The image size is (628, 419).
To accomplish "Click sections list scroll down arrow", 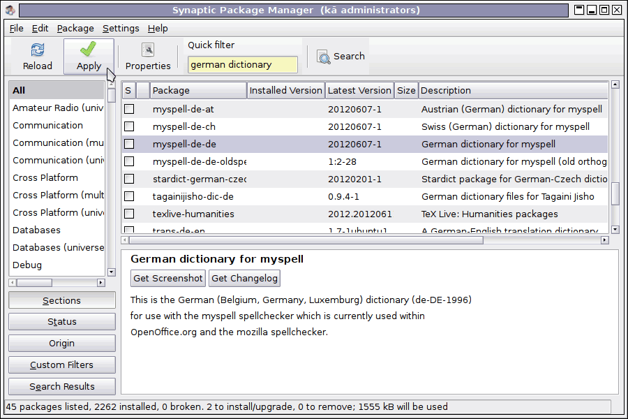I will tap(112, 272).
